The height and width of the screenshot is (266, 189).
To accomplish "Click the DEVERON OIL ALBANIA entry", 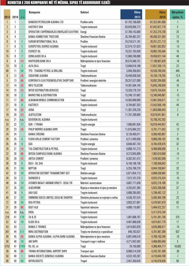I will point(39,120).
